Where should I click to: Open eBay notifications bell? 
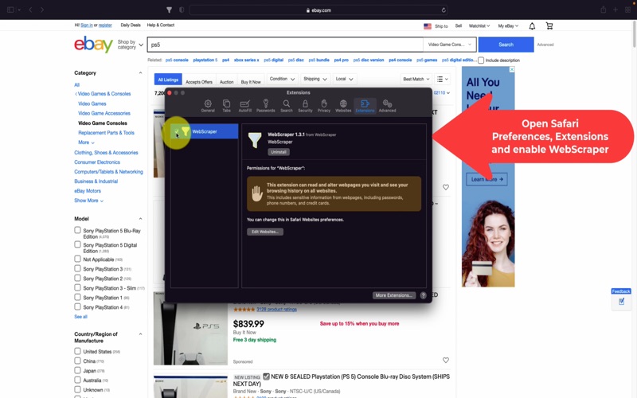tap(532, 26)
